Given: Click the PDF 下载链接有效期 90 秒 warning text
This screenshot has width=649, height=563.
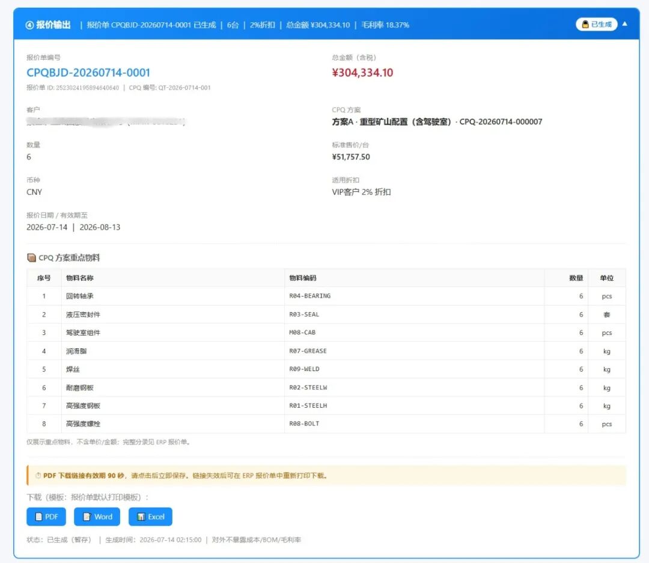Looking at the screenshot, I should (84, 476).
